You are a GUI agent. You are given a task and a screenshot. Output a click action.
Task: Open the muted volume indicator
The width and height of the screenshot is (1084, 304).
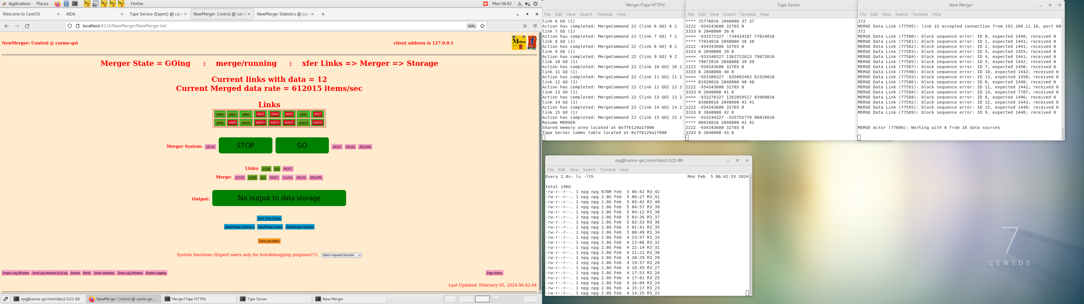pos(527,4)
